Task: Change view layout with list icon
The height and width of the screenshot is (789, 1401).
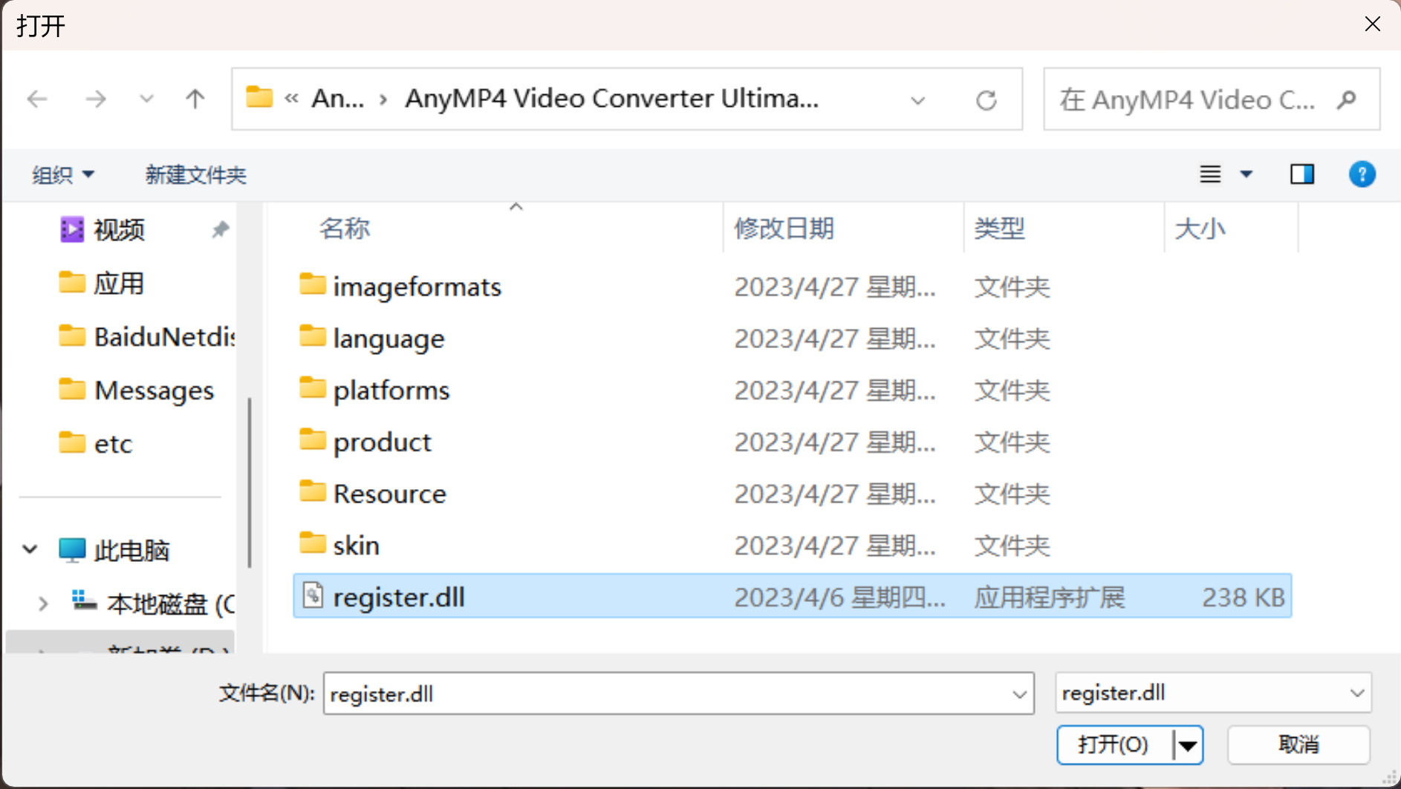Action: [1210, 174]
